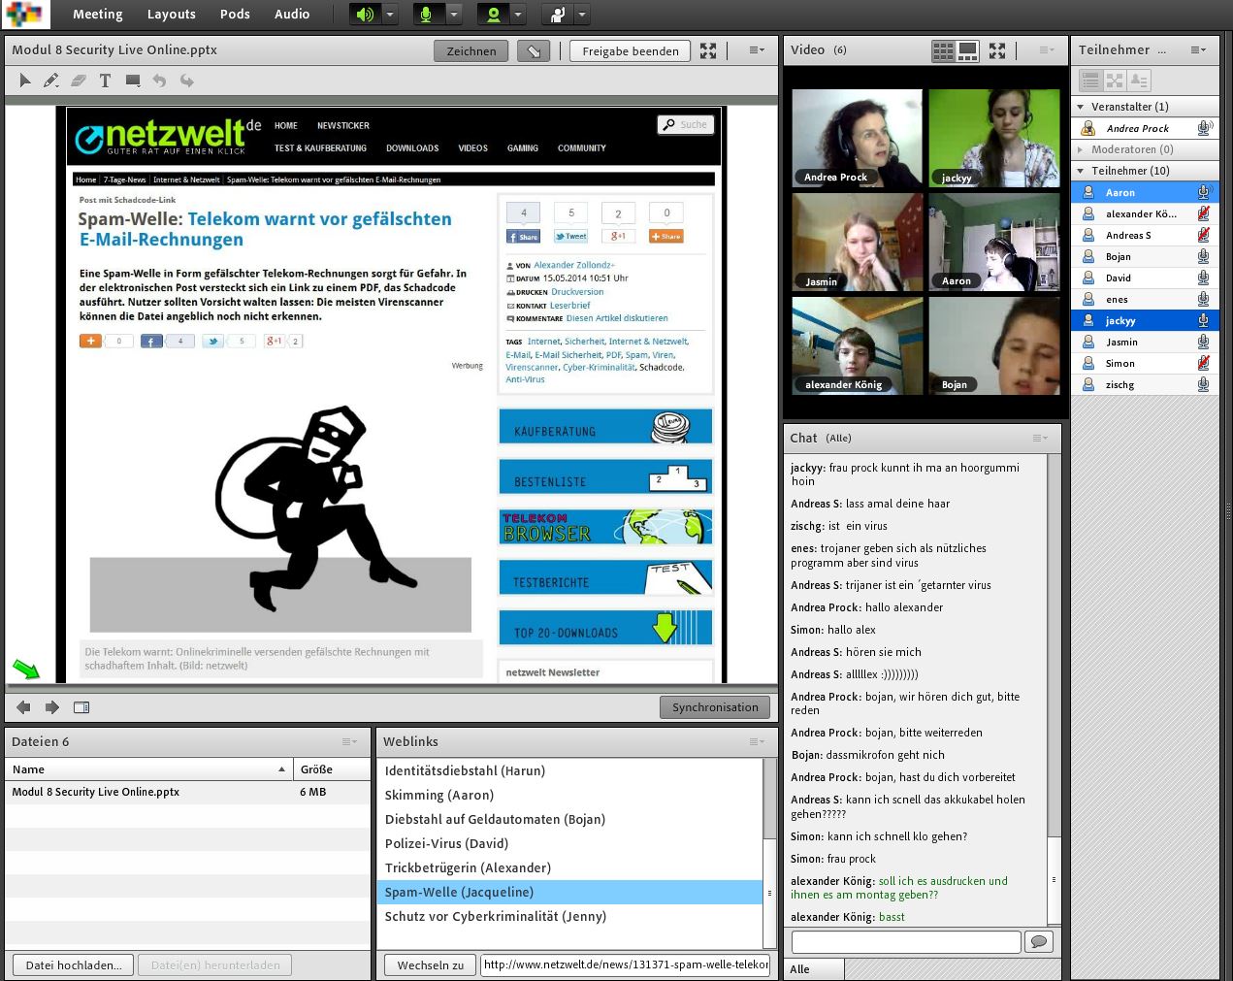The image size is (1233, 981).
Task: Select attendee Simon in list
Action: tap(1145, 363)
